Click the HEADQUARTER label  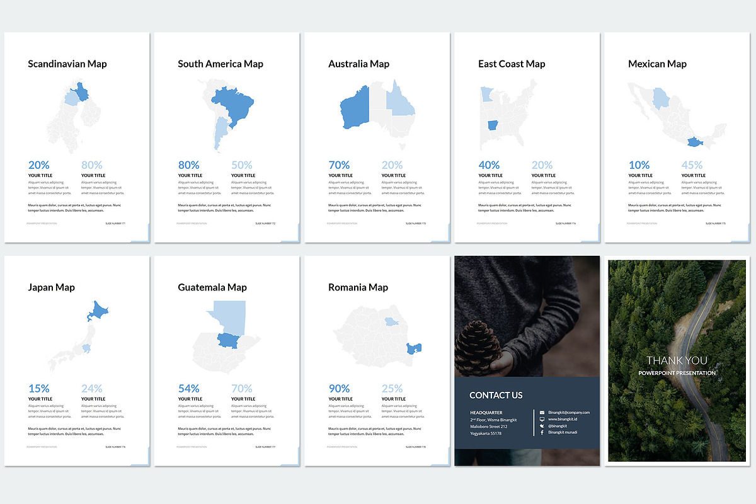tap(486, 413)
